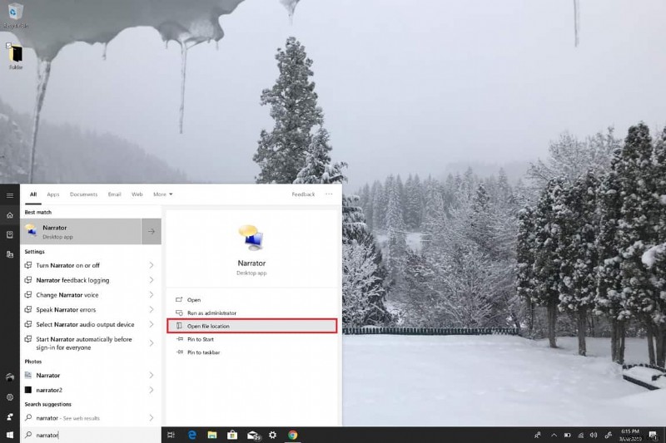The height and width of the screenshot is (443, 666).
Task: Open Recycle Bin on the desktop
Action: tap(15, 15)
